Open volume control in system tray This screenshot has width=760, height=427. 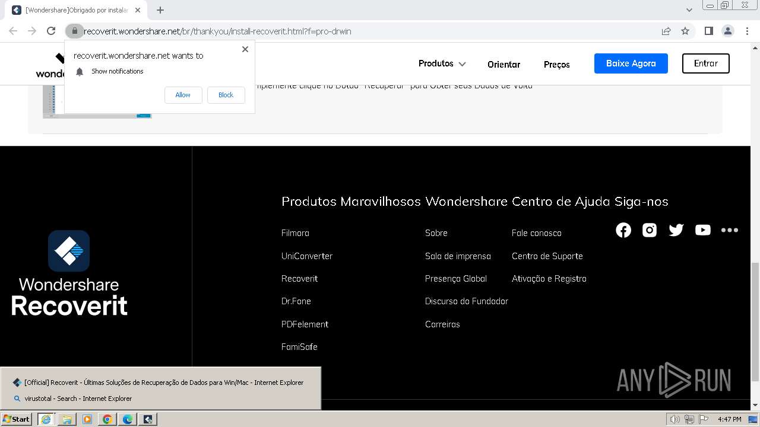coord(674,419)
